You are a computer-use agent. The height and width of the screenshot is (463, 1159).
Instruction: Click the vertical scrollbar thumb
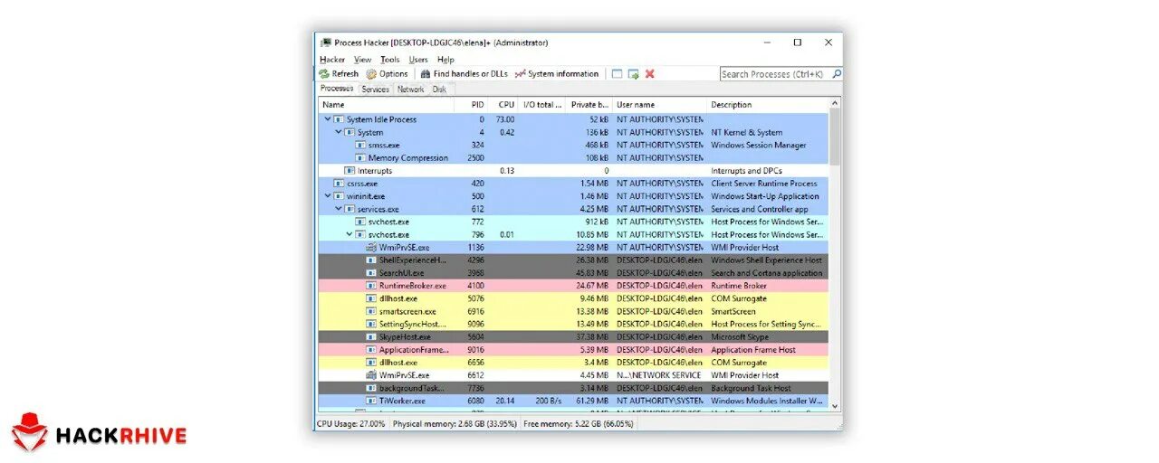click(x=835, y=136)
